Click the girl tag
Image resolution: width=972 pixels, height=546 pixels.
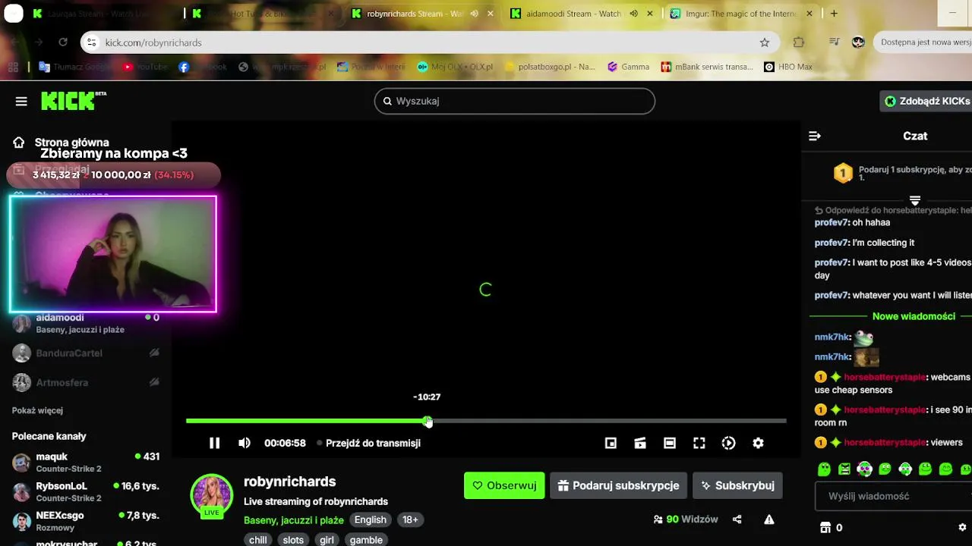327,540
